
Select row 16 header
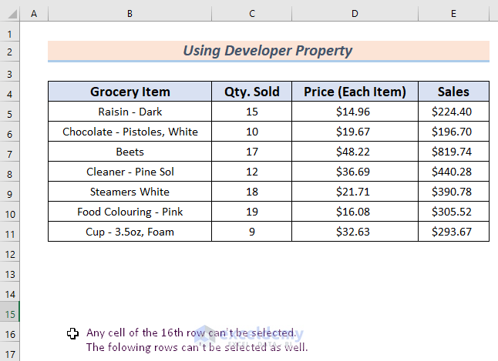[x=9, y=333]
